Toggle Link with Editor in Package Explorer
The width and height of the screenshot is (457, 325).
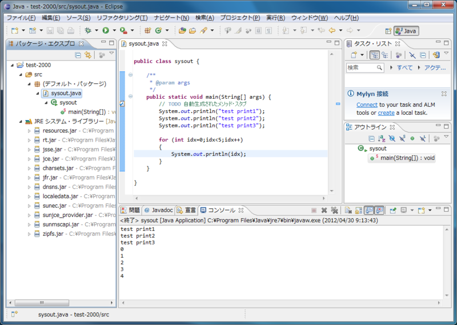[88, 55]
